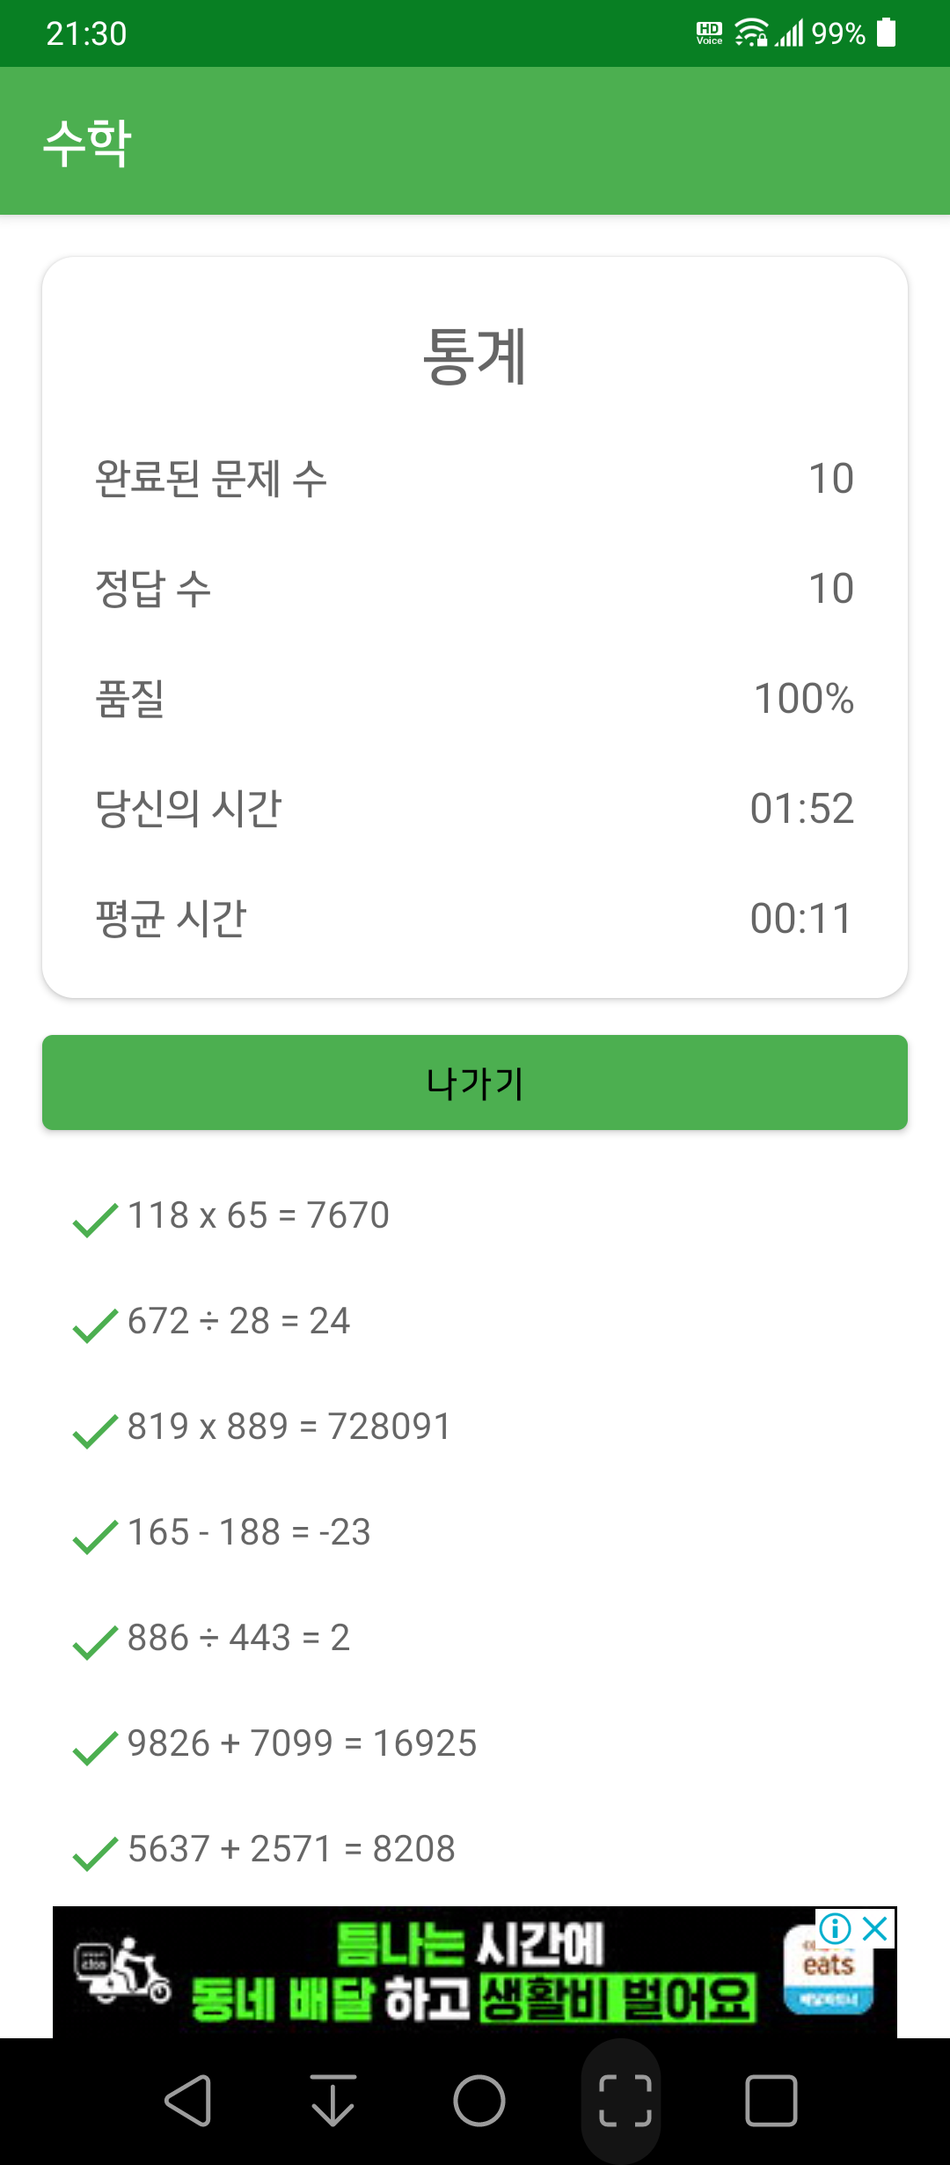
Task: Click the checkmark beside 886 ÷ 443 = 2
Action: tap(95, 1642)
